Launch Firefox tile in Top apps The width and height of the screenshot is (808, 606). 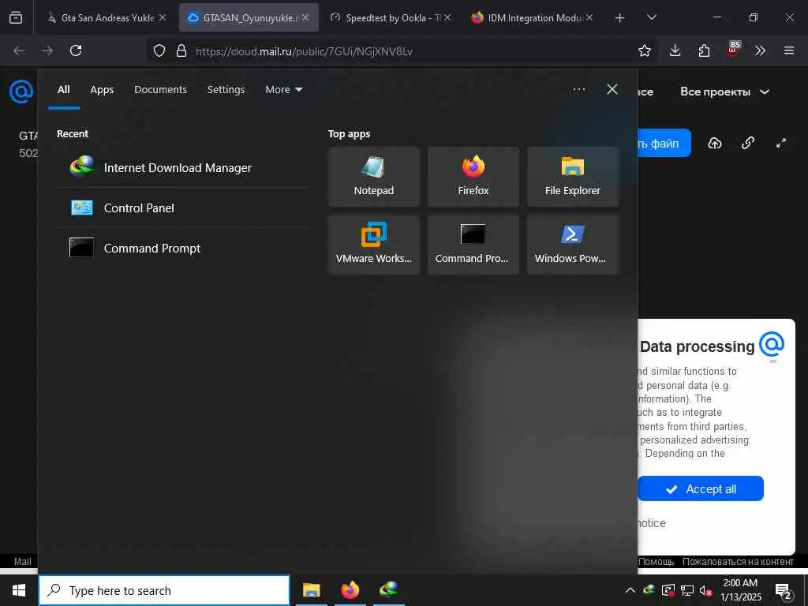(x=473, y=177)
